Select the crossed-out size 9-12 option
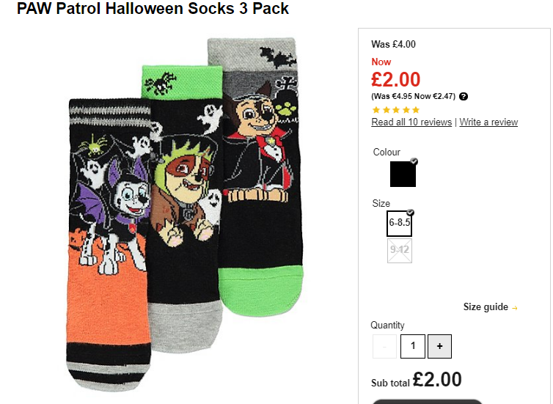This screenshot has width=553, height=404. (400, 251)
